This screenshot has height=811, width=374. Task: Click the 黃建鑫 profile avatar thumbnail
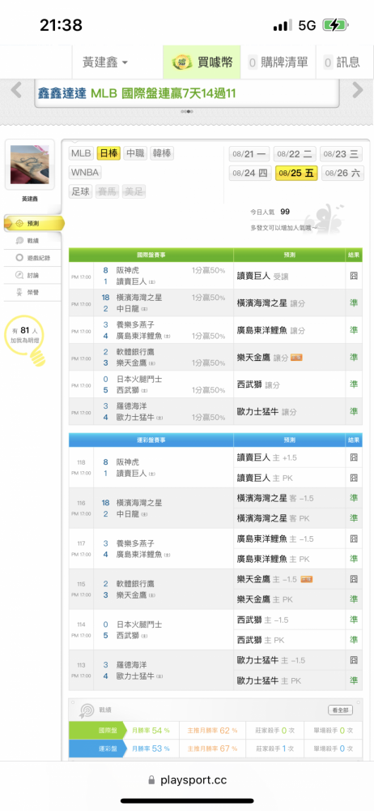(29, 165)
